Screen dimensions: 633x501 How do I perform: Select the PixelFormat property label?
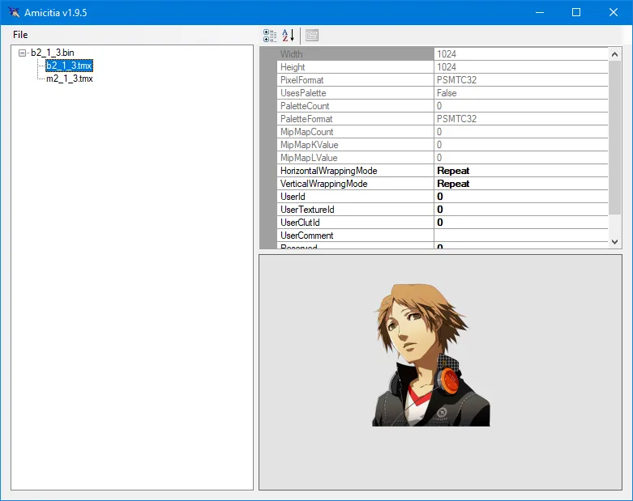pyautogui.click(x=302, y=80)
